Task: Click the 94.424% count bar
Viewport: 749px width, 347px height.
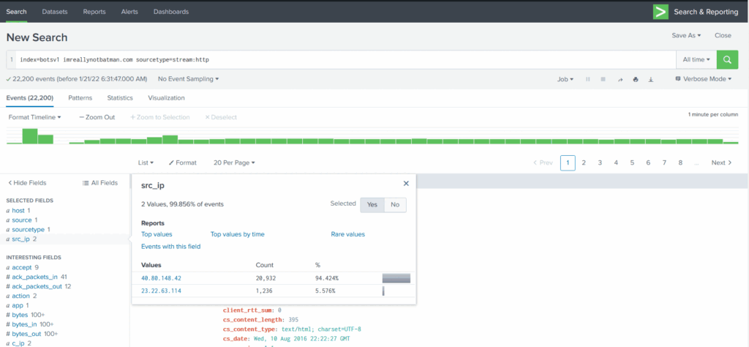Action: (396, 278)
